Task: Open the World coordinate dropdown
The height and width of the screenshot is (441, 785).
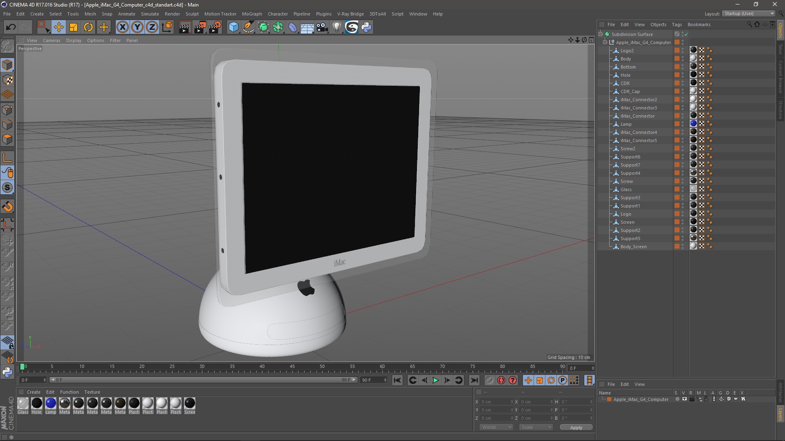Action: point(496,427)
